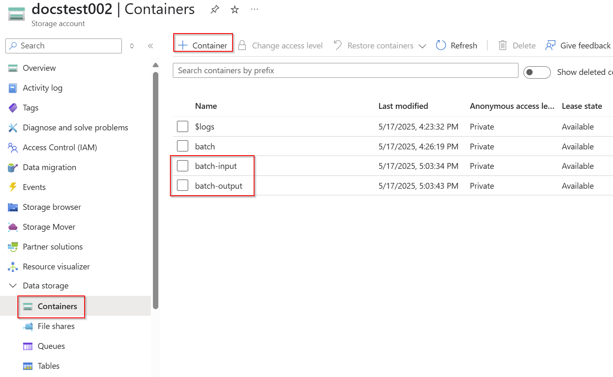Click the 5/17/2025, 5:03:43 PM timestamp
The image size is (613, 377).
point(418,186)
